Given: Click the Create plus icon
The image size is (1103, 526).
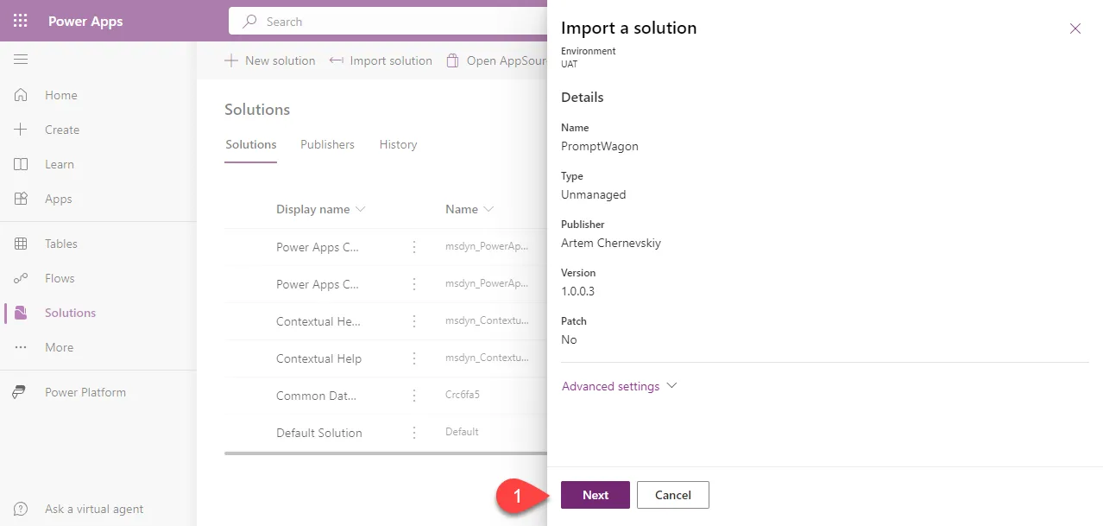Looking at the screenshot, I should (21, 130).
